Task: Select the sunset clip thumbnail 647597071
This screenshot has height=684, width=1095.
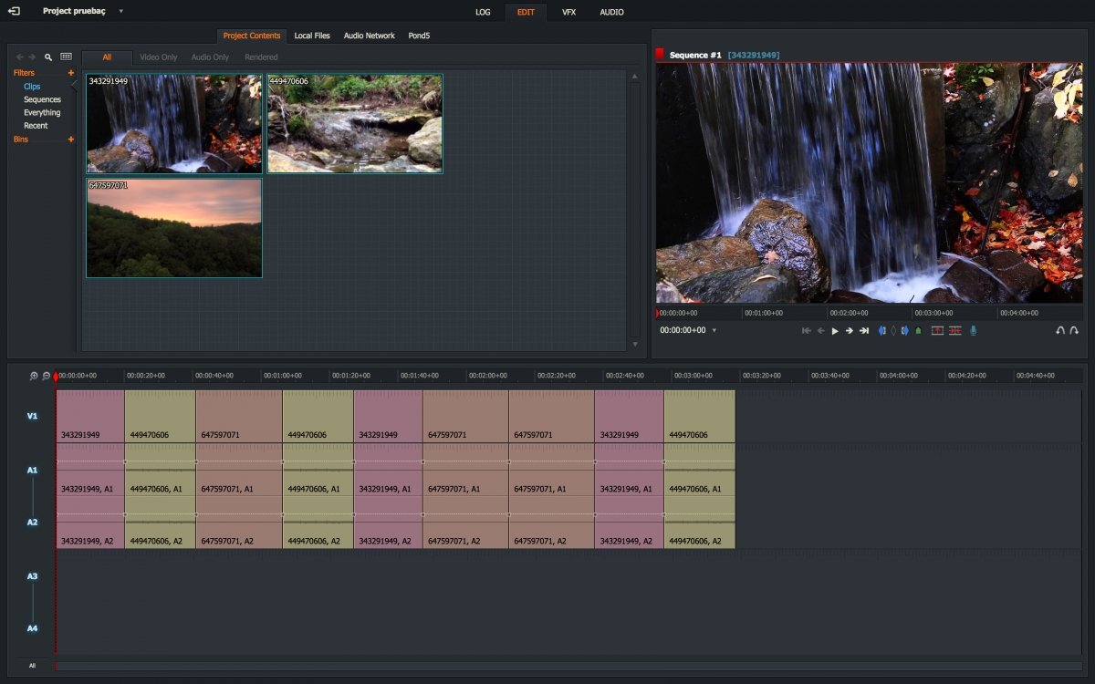Action: coord(174,228)
